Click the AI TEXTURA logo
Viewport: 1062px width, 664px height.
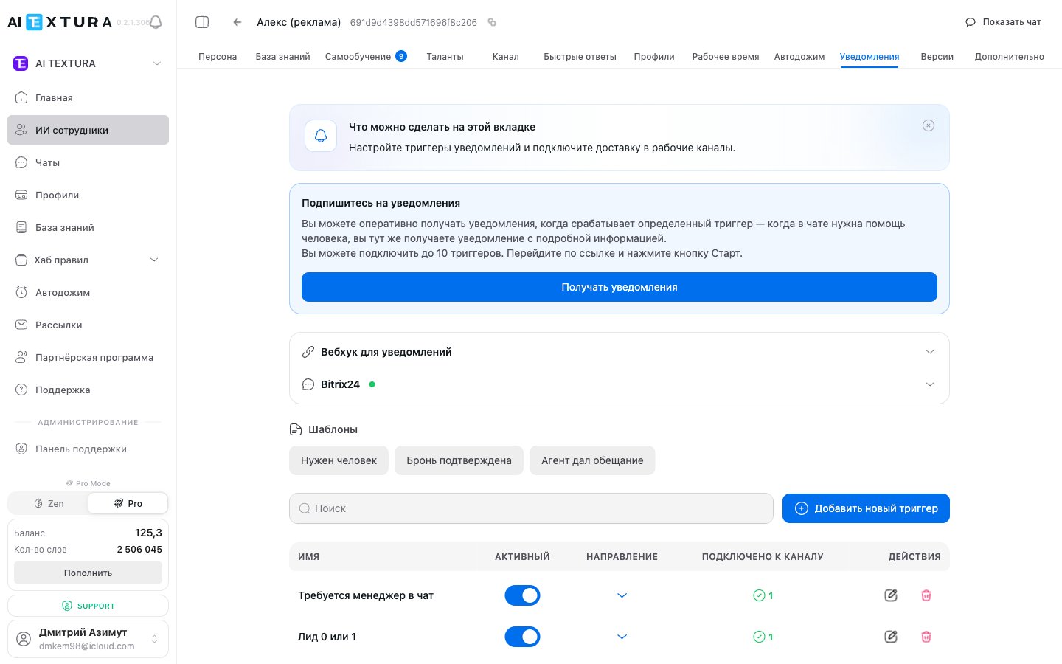tap(60, 22)
